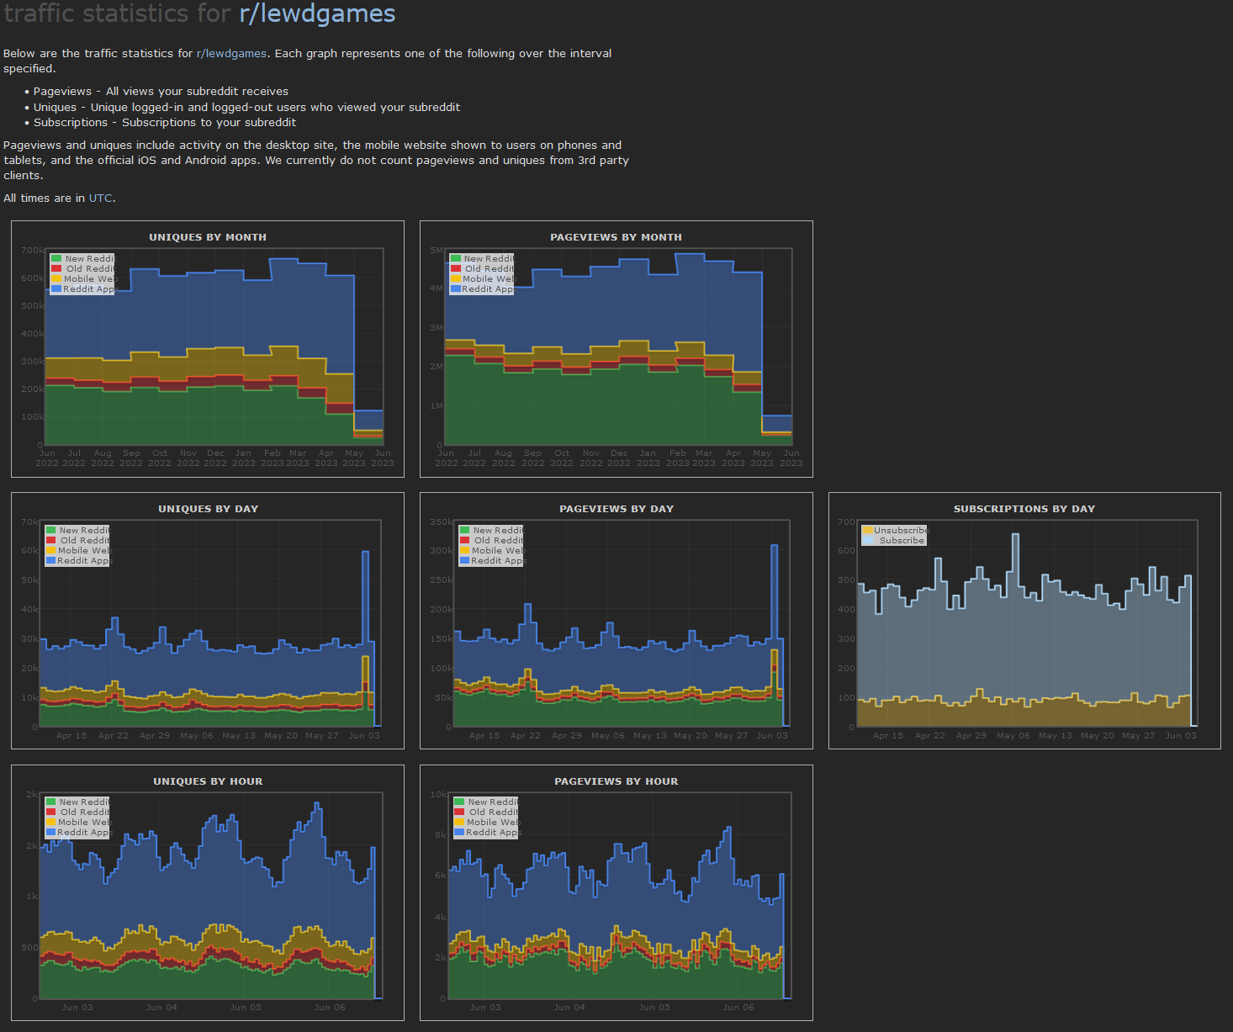Click the Uniques by Hour chart title

coord(208,781)
